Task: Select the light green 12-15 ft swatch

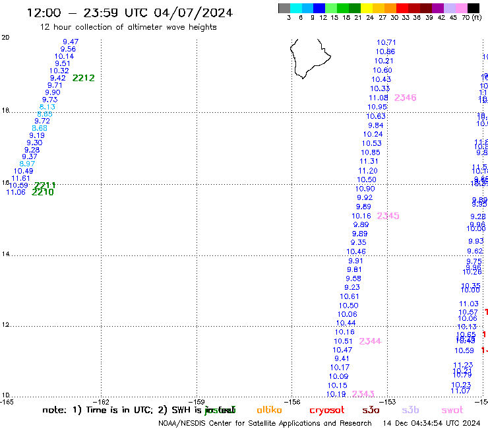Action: [331, 8]
